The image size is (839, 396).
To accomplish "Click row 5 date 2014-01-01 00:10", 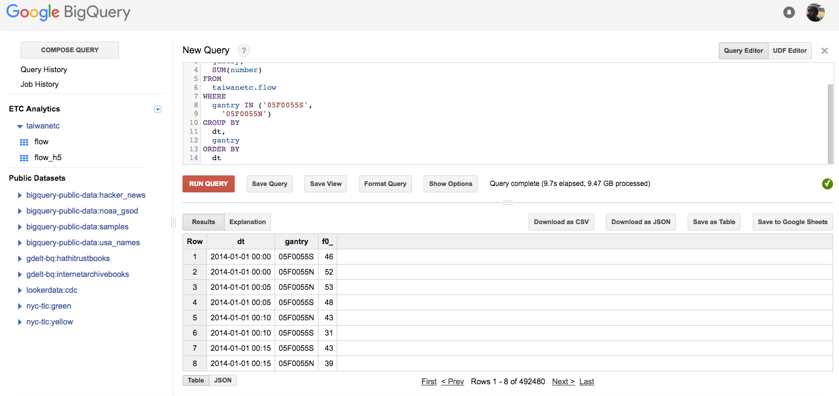I will point(241,317).
